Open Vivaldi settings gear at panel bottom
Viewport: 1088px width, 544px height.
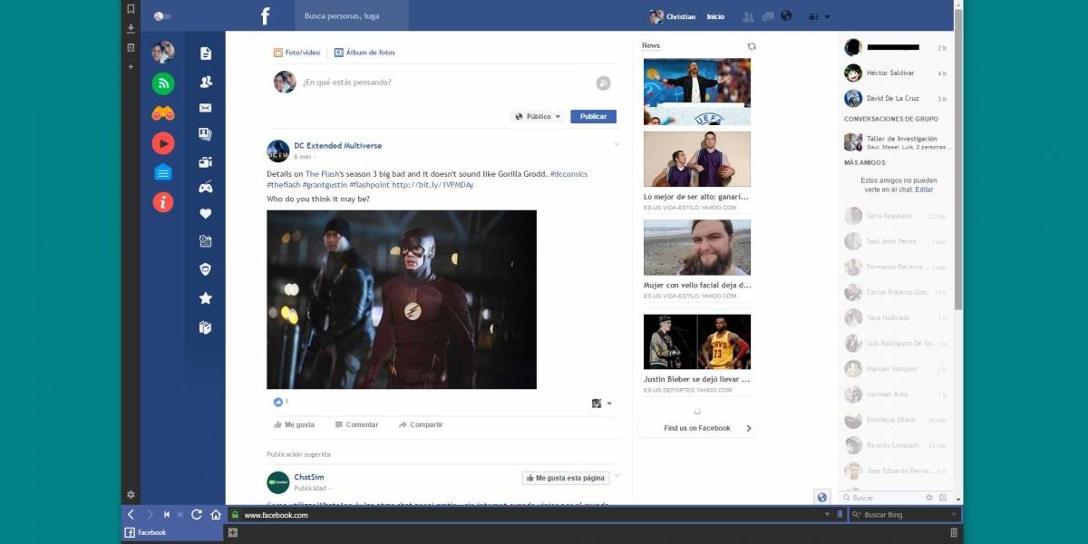tap(131, 494)
